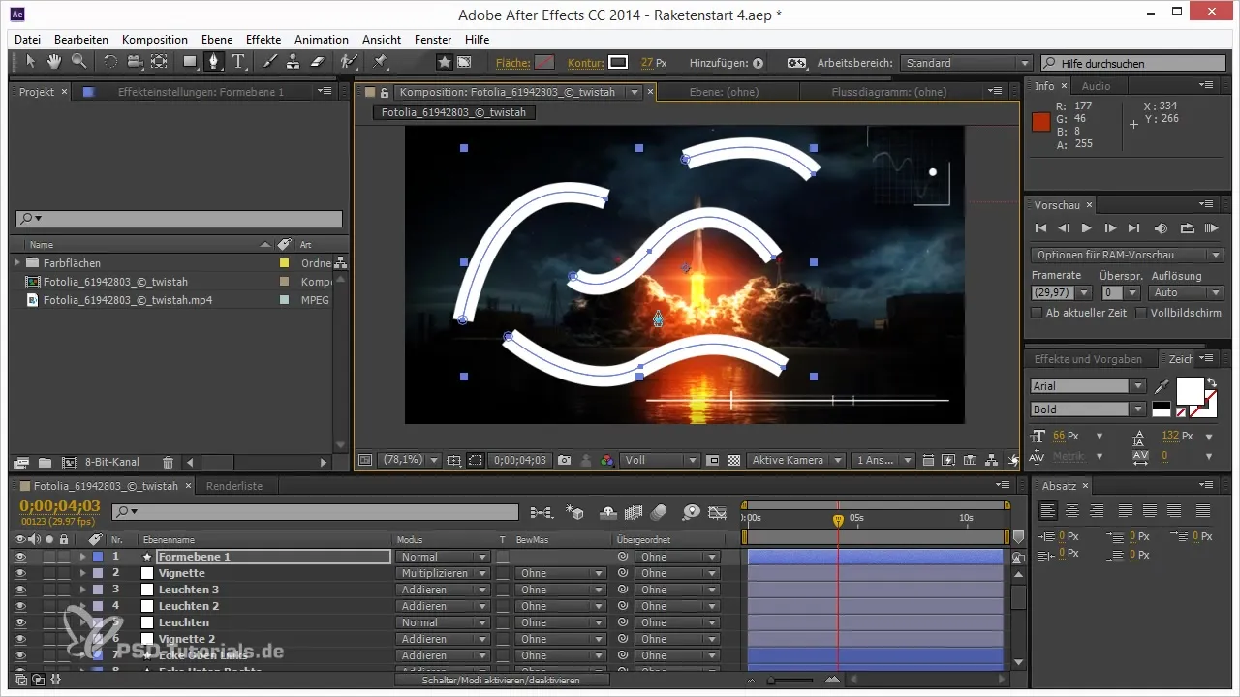
Task: Hide the Vignette layer
Action: tap(20, 573)
